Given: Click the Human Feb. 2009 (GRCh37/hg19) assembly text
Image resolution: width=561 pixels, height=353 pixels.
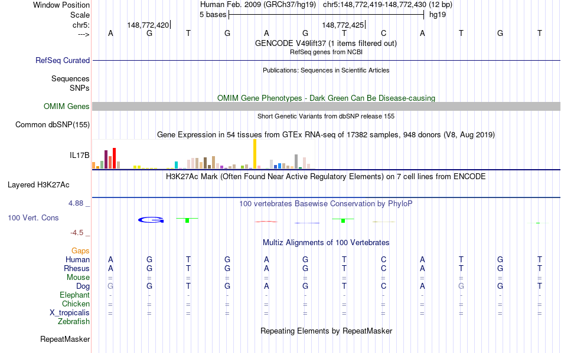Looking at the screenshot, I should (258, 5).
